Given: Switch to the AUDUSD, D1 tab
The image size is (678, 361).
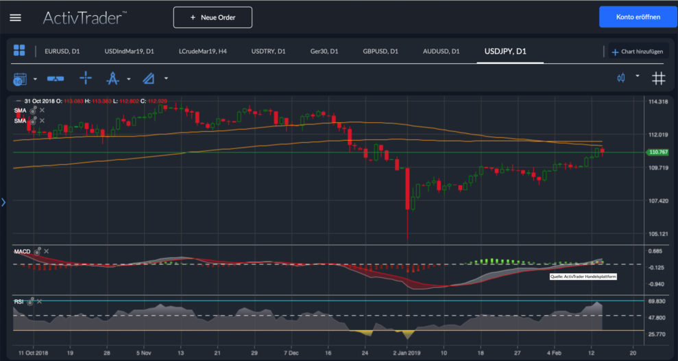Looking at the screenshot, I should point(441,51).
